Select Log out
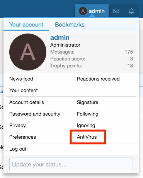 pos(18,149)
